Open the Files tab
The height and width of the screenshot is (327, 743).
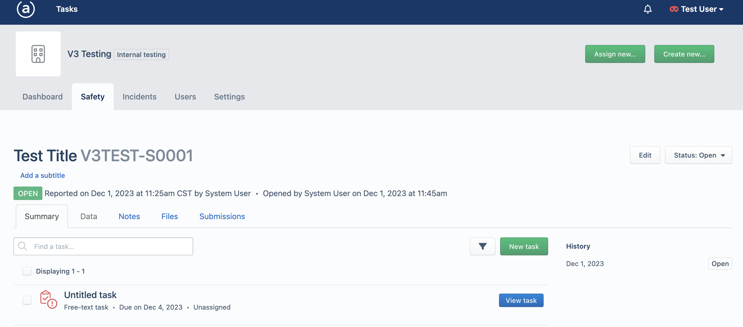[170, 217]
